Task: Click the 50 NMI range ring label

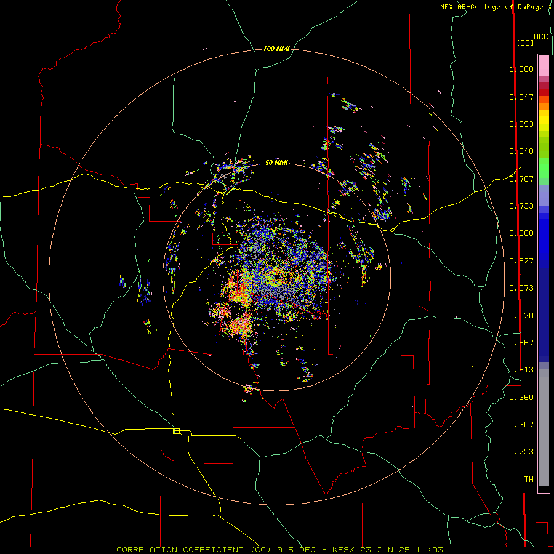Action: 276,163
